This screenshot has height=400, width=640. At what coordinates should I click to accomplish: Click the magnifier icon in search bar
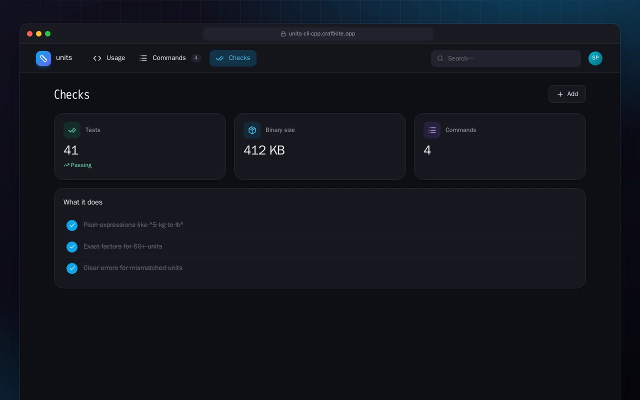click(x=440, y=58)
